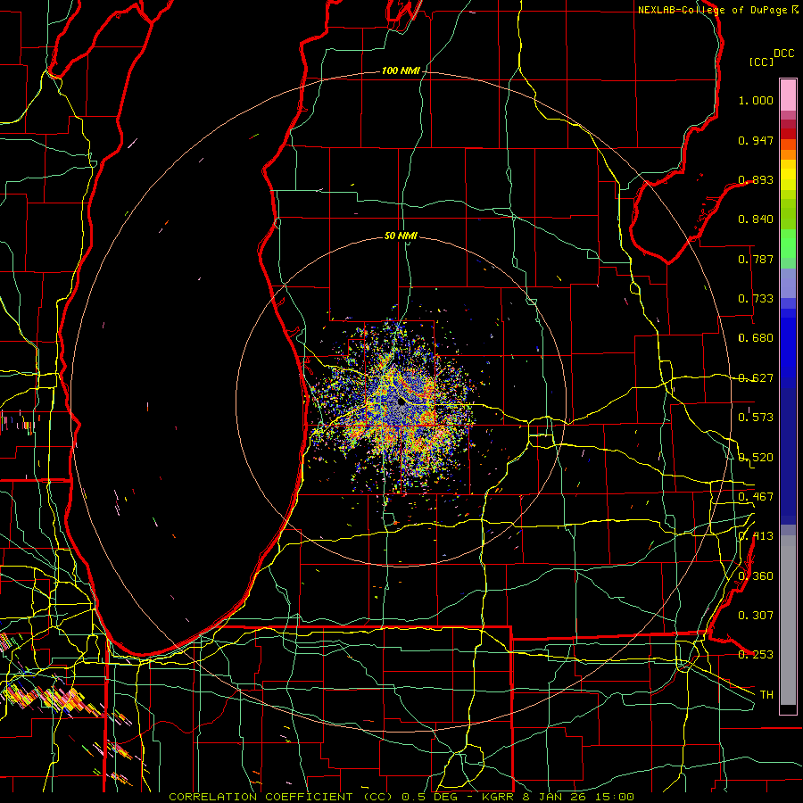Select the 0.573 color scale value
The width and height of the screenshot is (803, 803).
tap(756, 418)
